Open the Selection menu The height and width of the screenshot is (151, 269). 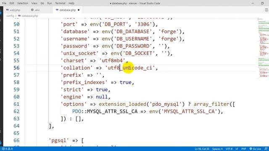click(23, 3)
